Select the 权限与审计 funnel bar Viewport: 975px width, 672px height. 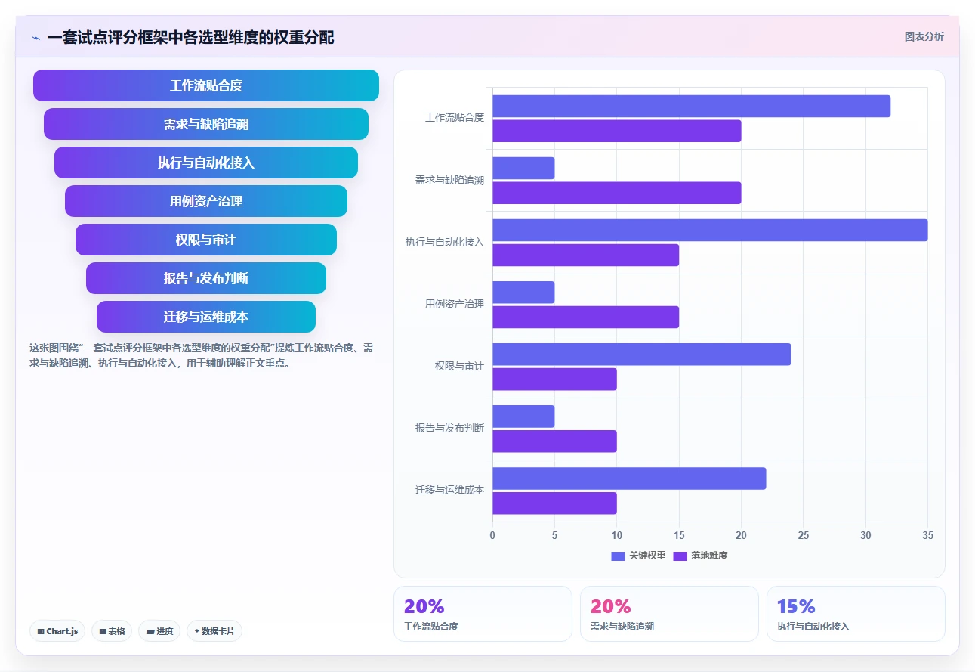(206, 240)
